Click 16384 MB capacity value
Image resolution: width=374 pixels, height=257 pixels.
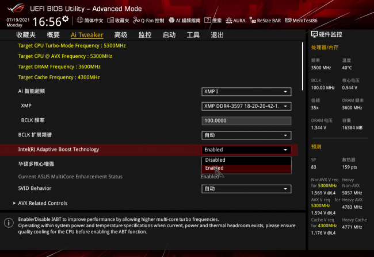(352, 128)
